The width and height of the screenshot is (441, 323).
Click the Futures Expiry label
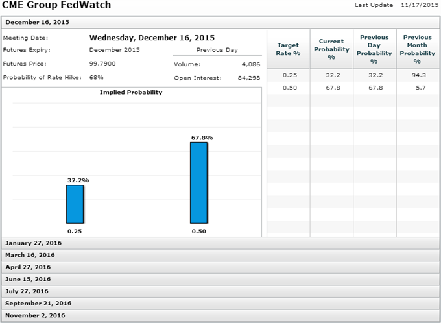tap(27, 50)
